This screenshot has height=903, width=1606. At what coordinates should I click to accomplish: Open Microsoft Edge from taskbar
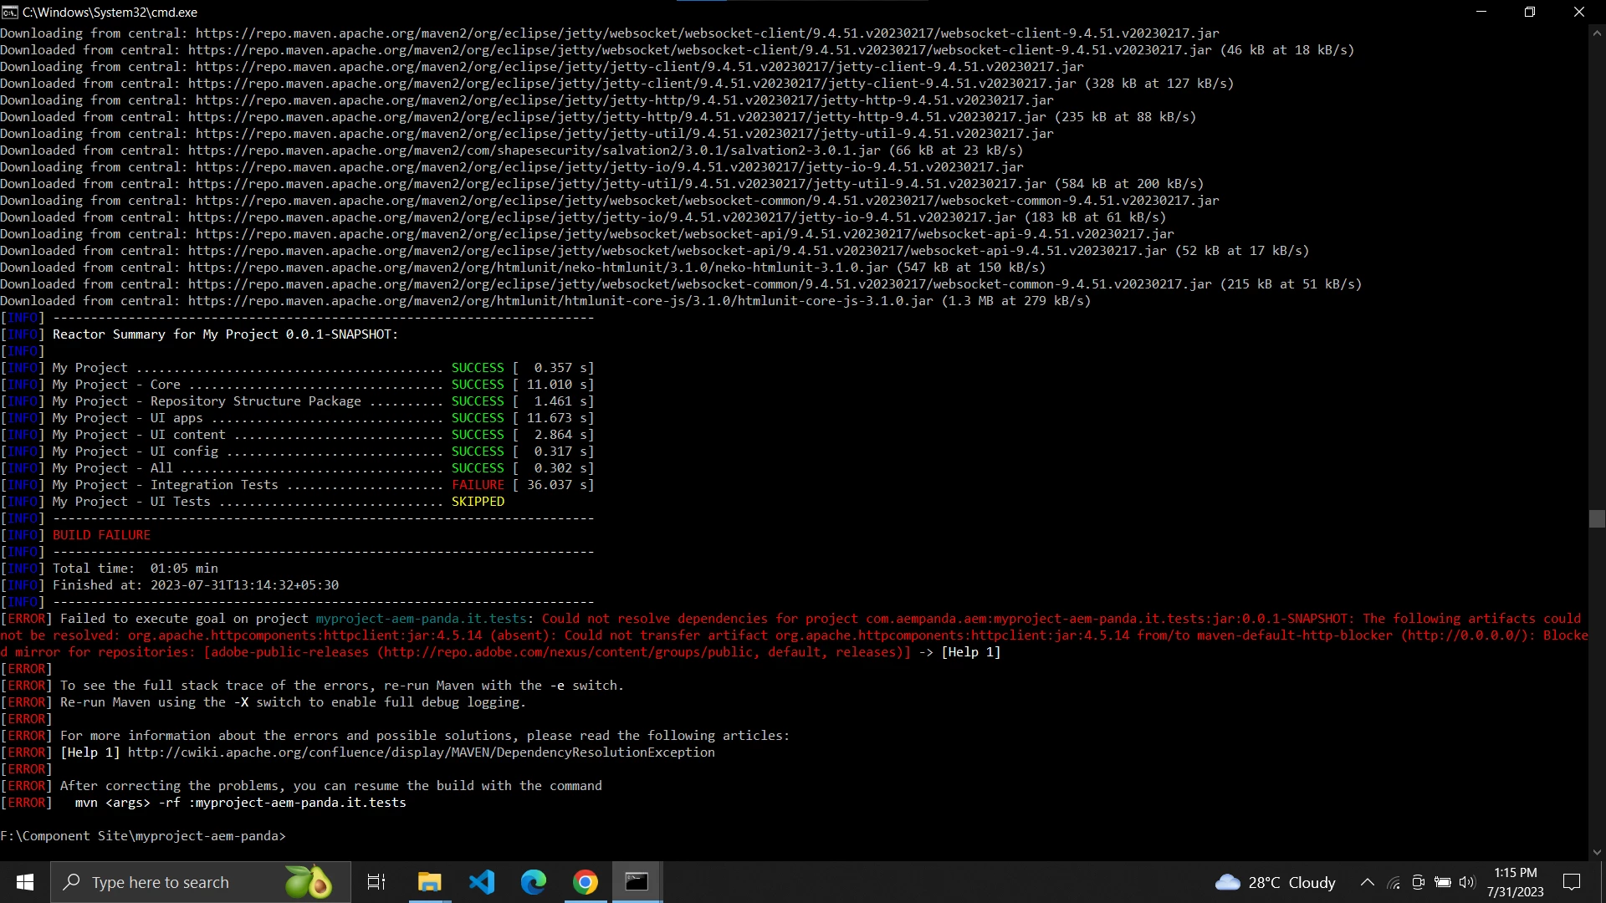click(534, 882)
